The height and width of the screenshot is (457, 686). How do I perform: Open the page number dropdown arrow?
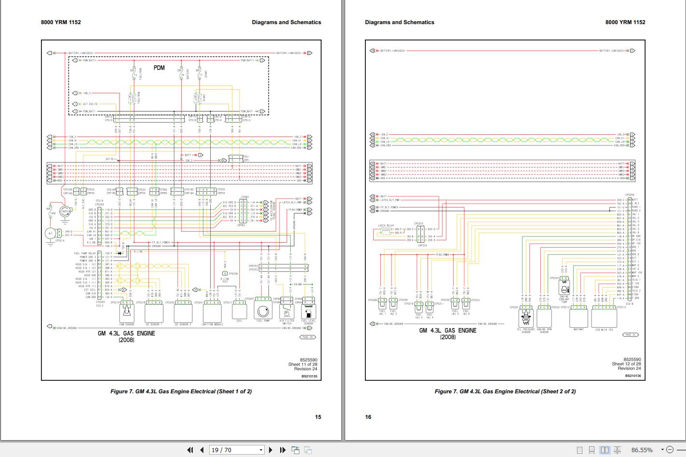[261, 450]
